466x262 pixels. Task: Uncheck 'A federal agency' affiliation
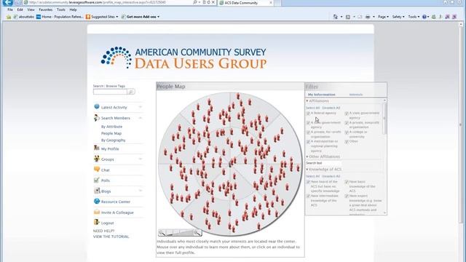point(308,114)
